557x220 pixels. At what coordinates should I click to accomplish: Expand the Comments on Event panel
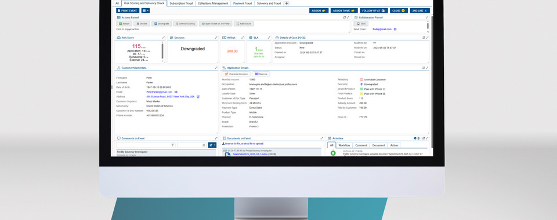tap(216, 138)
